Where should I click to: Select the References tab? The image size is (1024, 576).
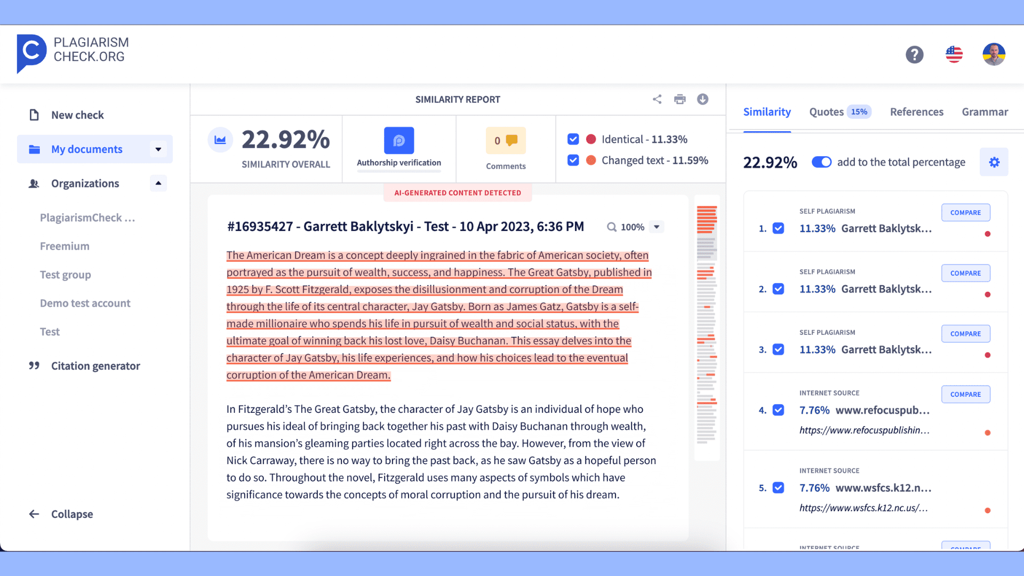point(916,111)
